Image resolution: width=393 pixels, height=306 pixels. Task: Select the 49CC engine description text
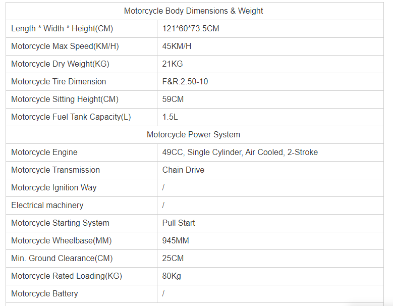coord(240,152)
